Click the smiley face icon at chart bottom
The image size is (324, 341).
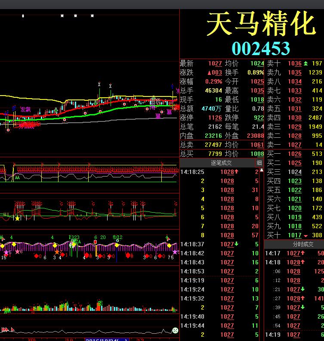(x=175, y=331)
